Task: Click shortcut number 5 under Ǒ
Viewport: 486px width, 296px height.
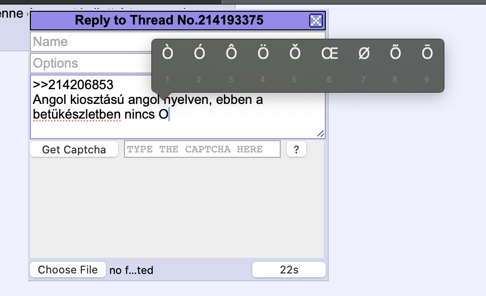Action: click(294, 80)
